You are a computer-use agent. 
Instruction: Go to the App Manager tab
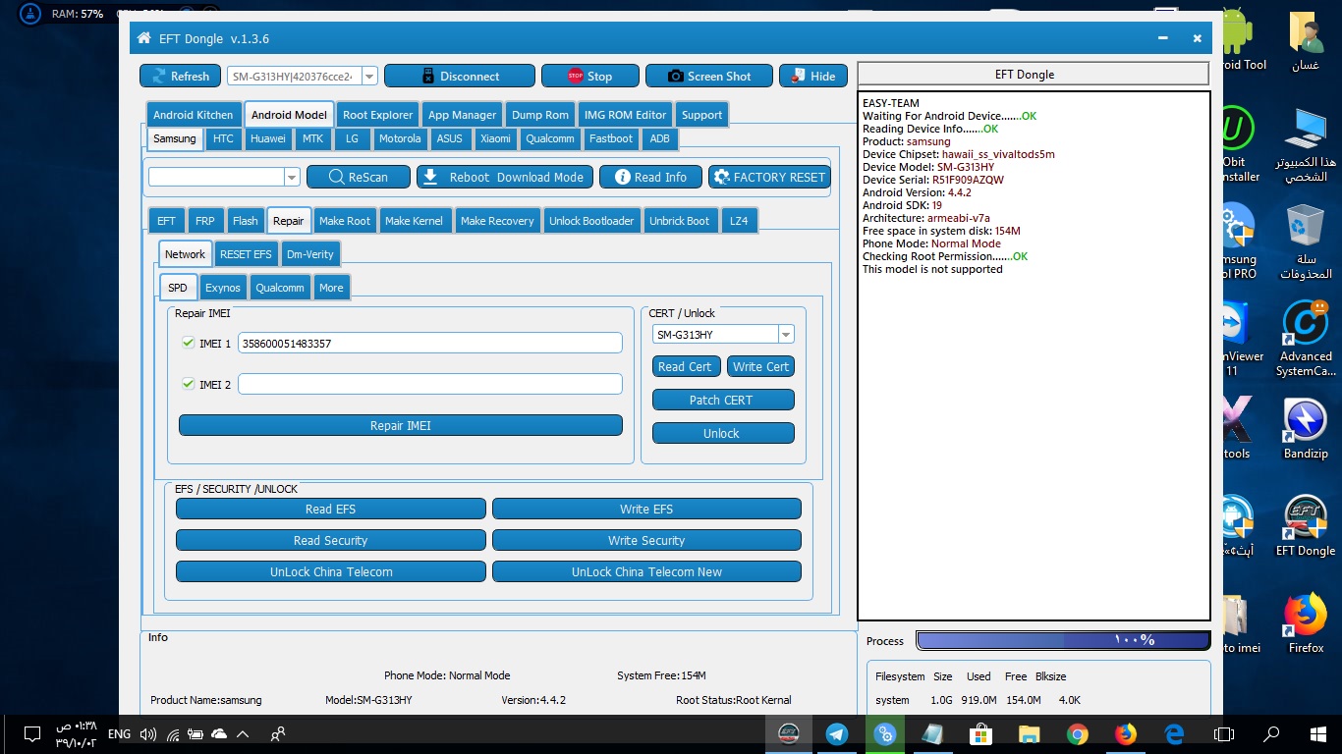(463, 115)
